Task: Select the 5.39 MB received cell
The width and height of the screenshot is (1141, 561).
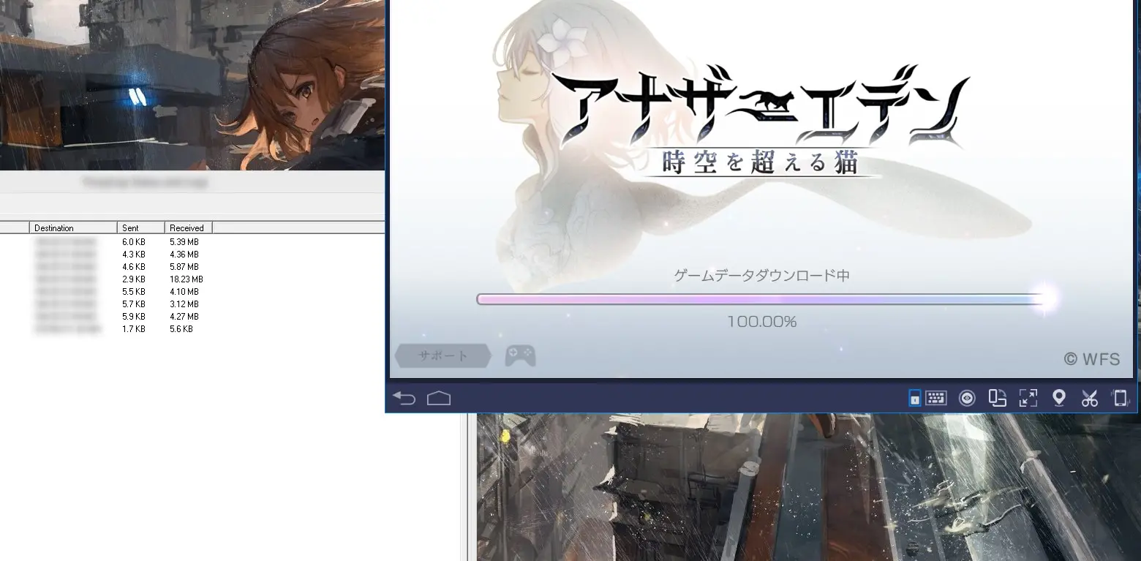Action: (184, 242)
